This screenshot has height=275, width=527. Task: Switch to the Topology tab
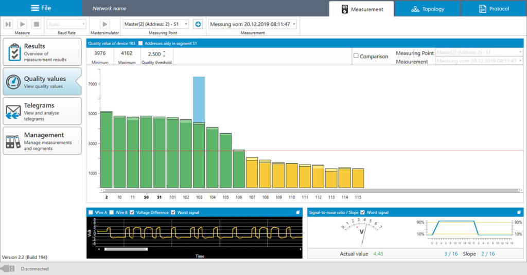[427, 9]
